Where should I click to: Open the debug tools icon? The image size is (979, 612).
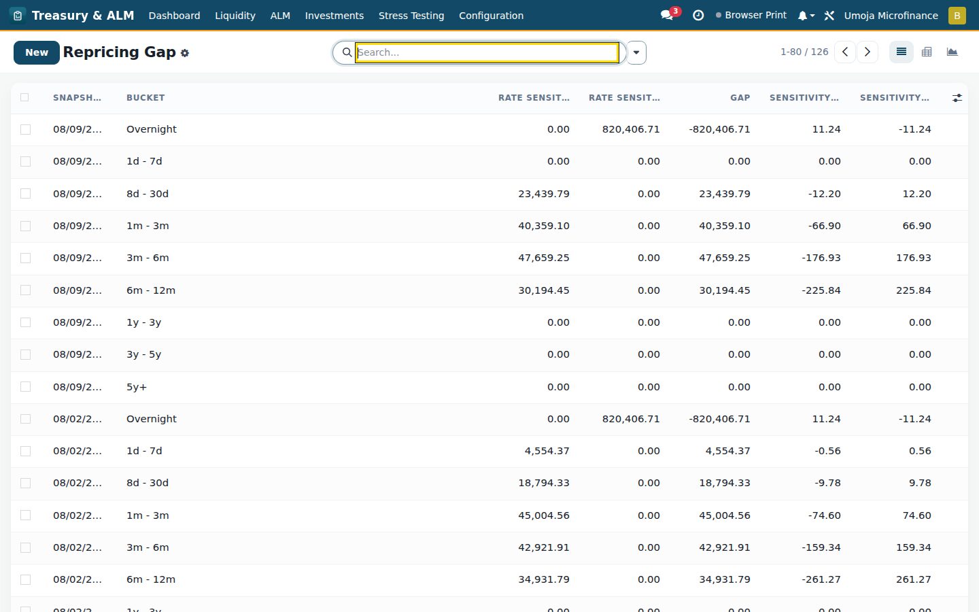[829, 15]
